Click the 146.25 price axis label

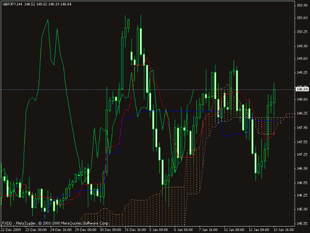tap(302, 195)
